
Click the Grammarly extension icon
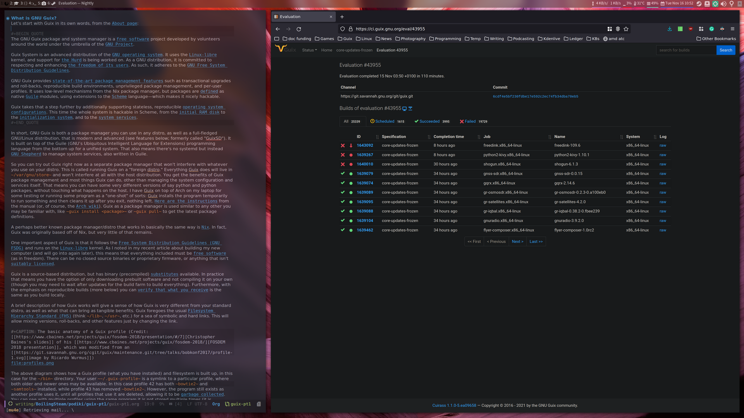[711, 29]
